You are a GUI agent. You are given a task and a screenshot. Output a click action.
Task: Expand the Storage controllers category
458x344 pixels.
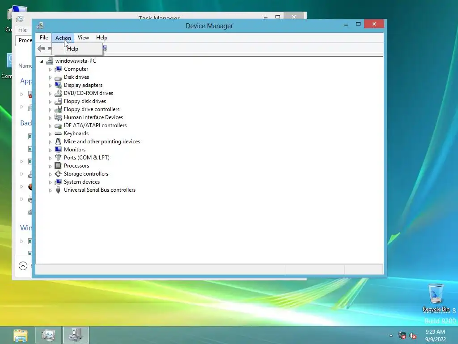(x=50, y=174)
